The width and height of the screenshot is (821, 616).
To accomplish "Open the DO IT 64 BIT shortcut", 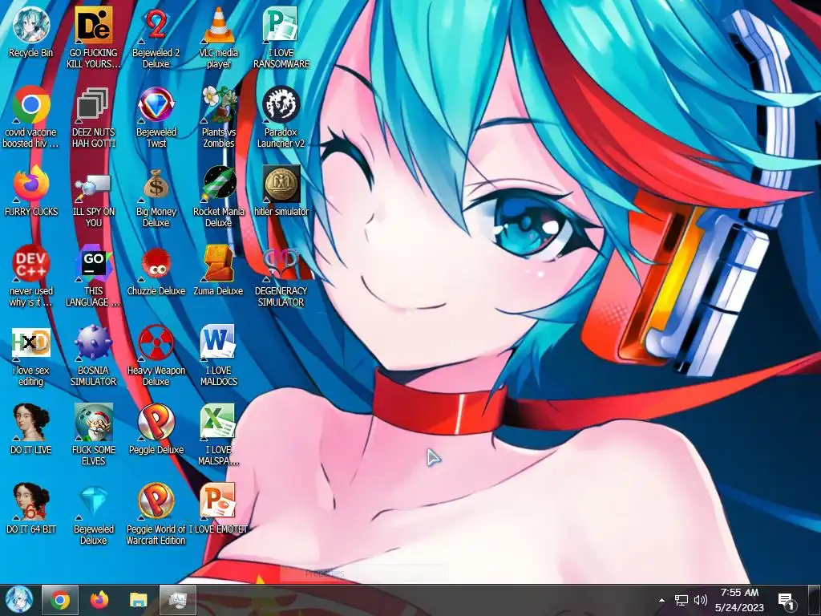I will tap(31, 508).
